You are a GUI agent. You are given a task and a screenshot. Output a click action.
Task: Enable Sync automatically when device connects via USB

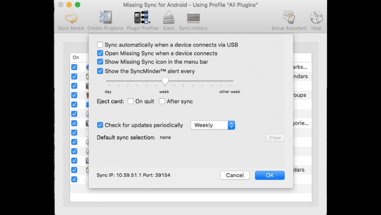[100, 45]
